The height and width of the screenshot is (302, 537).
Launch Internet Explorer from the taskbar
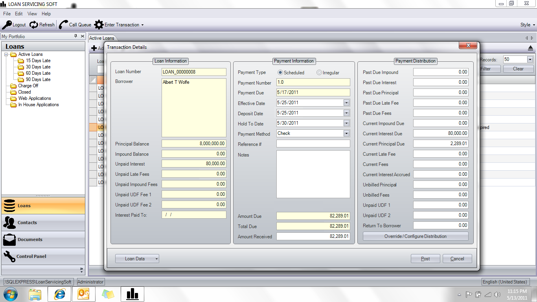click(x=60, y=294)
